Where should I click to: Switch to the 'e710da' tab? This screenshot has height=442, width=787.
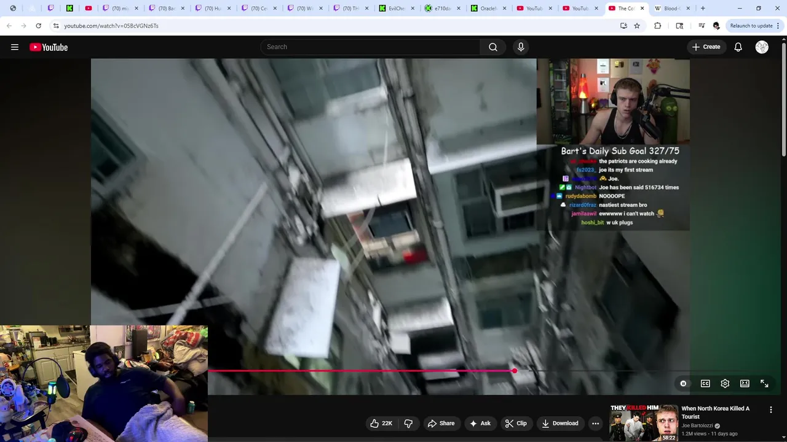443,9
